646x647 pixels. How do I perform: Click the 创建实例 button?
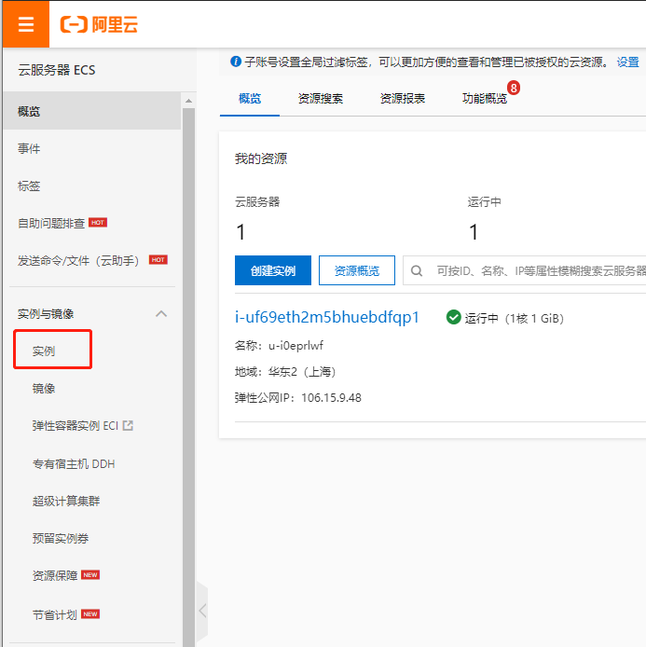click(273, 270)
